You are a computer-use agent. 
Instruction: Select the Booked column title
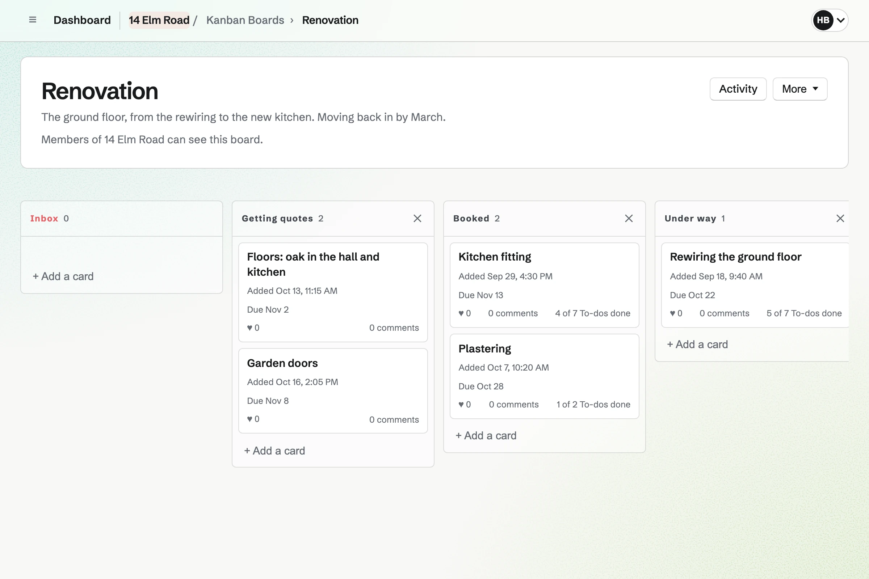[471, 218]
